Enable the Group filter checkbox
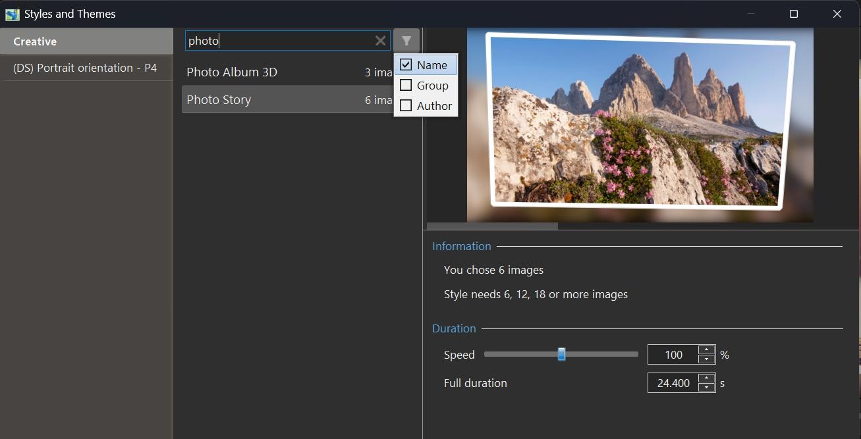Viewport: 861px width, 439px height. [x=406, y=85]
